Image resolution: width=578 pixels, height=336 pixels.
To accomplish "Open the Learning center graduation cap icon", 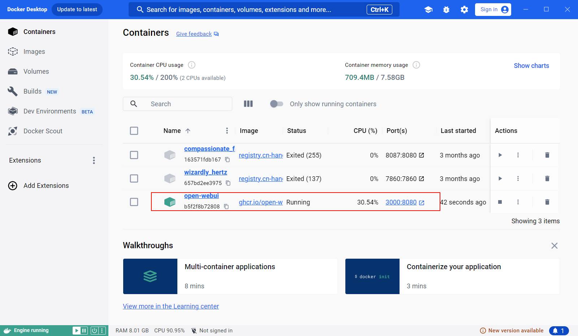I will pos(428,10).
